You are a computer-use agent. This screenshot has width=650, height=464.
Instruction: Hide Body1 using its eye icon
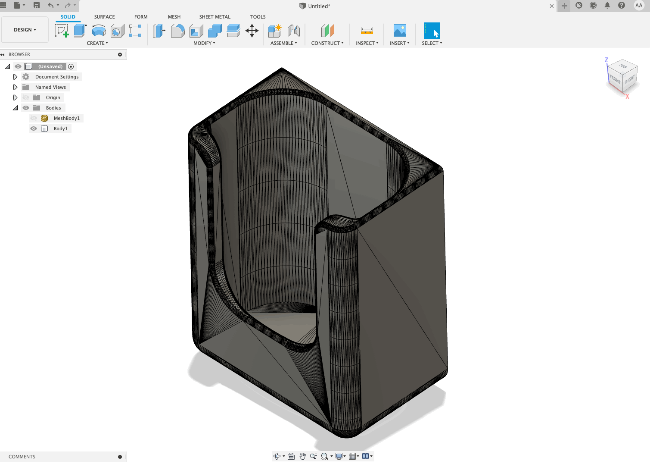34,129
